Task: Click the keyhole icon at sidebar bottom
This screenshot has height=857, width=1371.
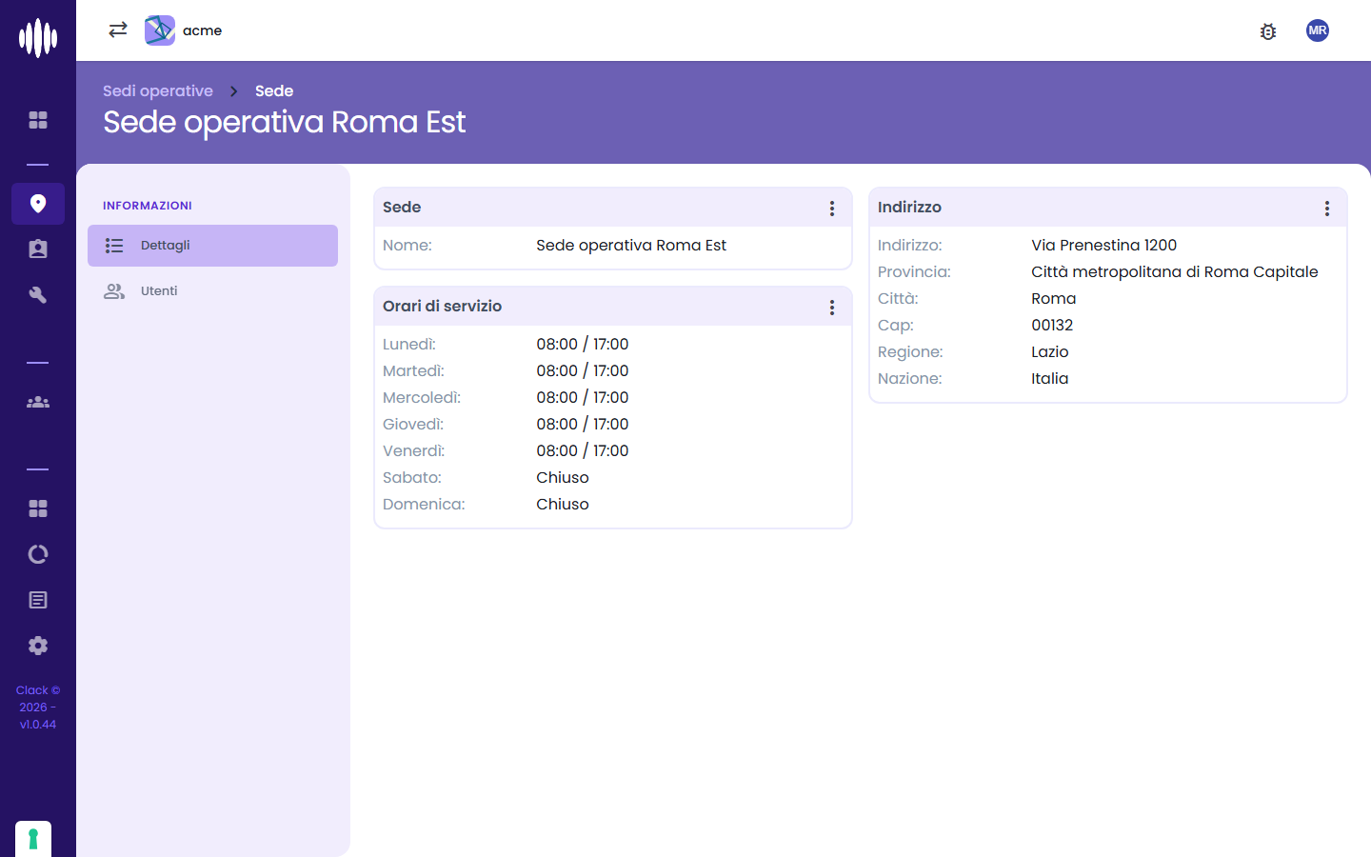Action: (x=33, y=839)
